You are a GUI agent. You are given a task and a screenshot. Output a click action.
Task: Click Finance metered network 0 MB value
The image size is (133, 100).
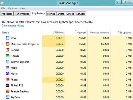point(106,56)
